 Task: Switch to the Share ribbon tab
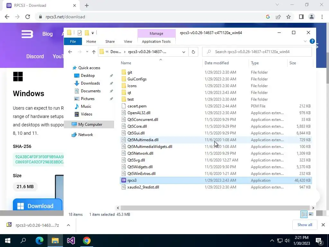[x=110, y=41]
